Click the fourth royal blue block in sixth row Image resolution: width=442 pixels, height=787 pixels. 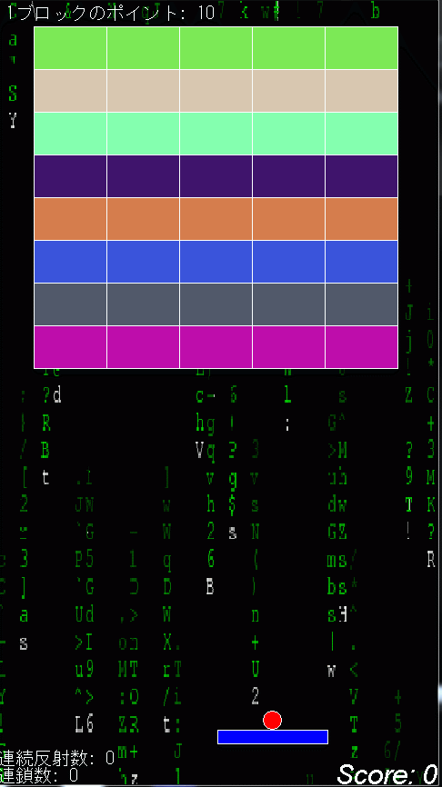pos(289,262)
